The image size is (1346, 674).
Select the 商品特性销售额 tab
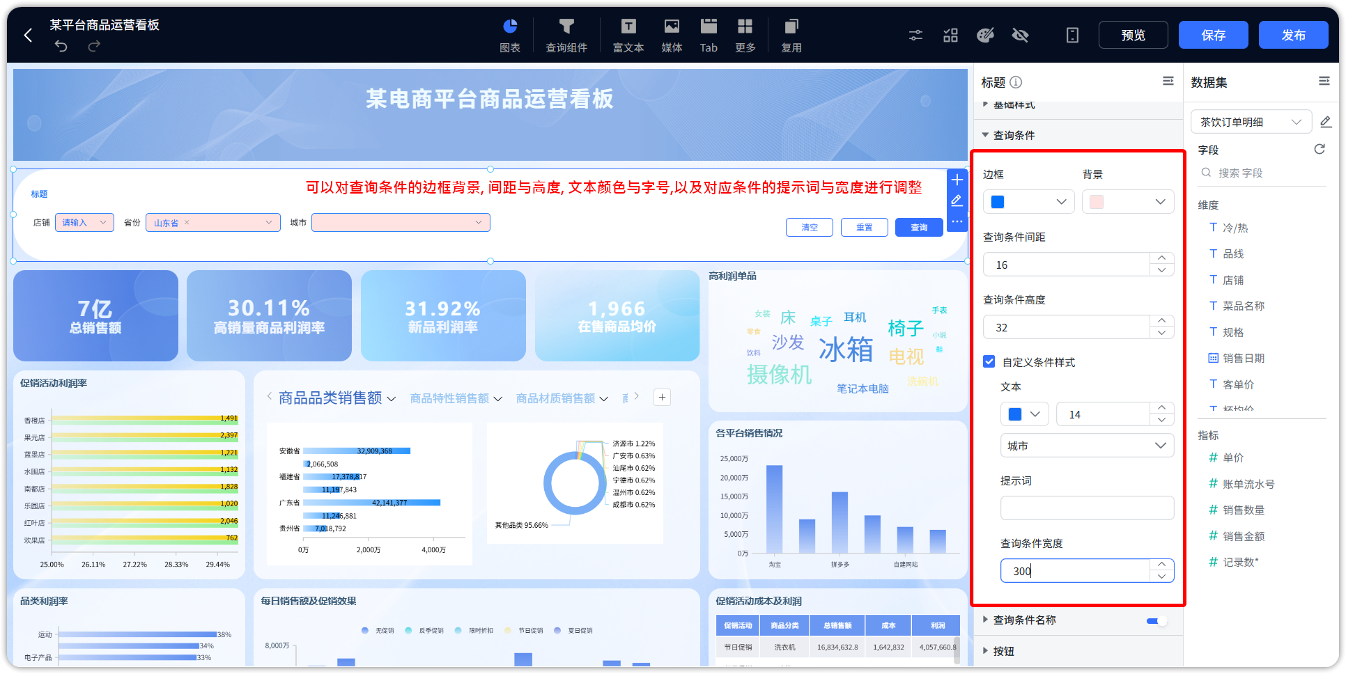449,398
